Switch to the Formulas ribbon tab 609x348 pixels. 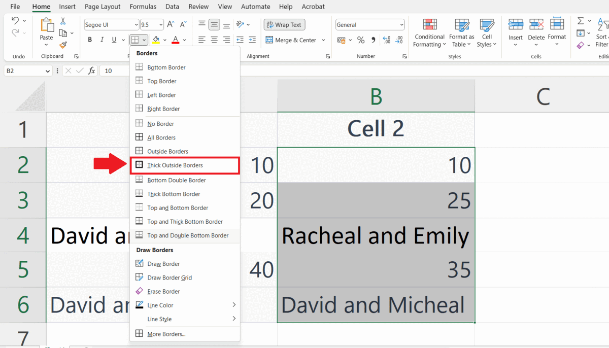pyautogui.click(x=143, y=7)
